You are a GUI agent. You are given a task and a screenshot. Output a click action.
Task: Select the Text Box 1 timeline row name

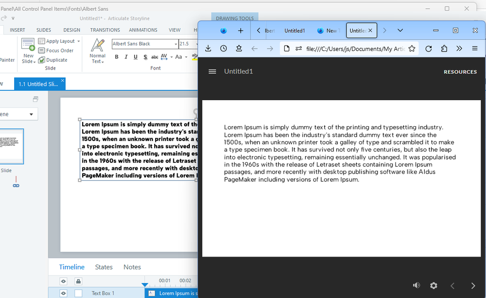pos(103,293)
